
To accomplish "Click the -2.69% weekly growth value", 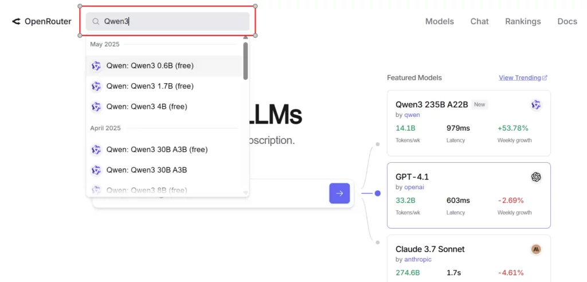I will tap(511, 201).
